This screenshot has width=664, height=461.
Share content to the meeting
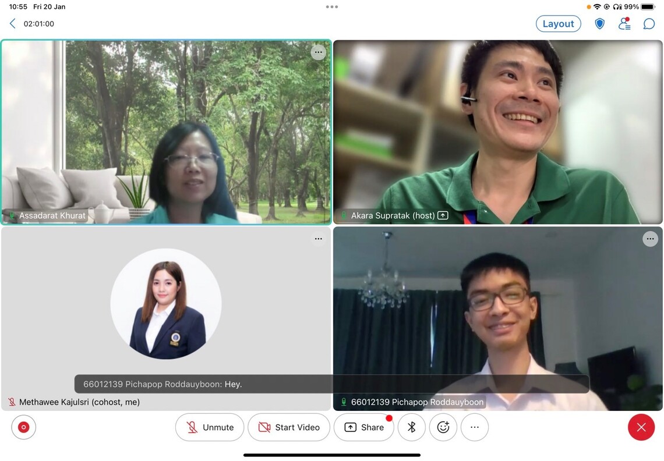point(363,427)
